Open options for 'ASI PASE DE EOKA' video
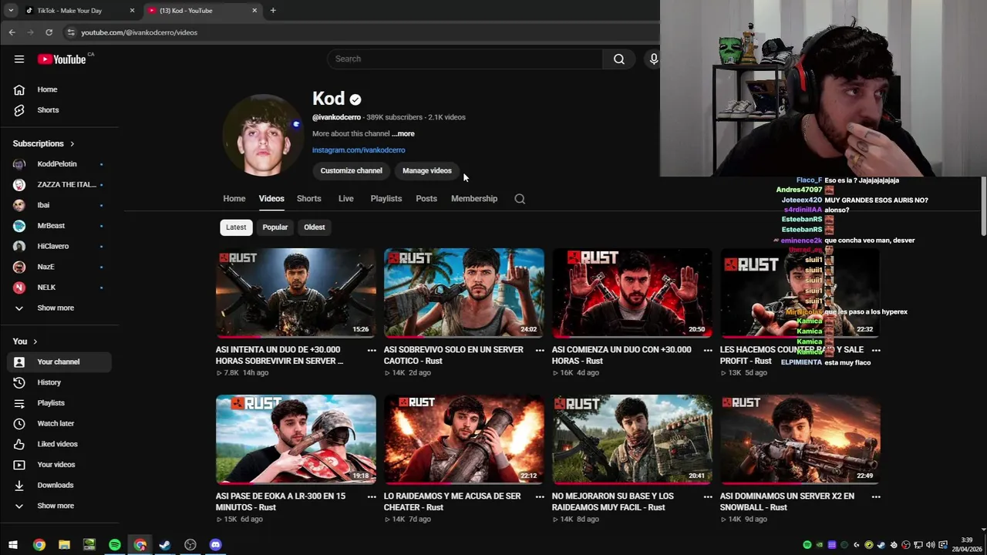The width and height of the screenshot is (987, 555). (372, 496)
